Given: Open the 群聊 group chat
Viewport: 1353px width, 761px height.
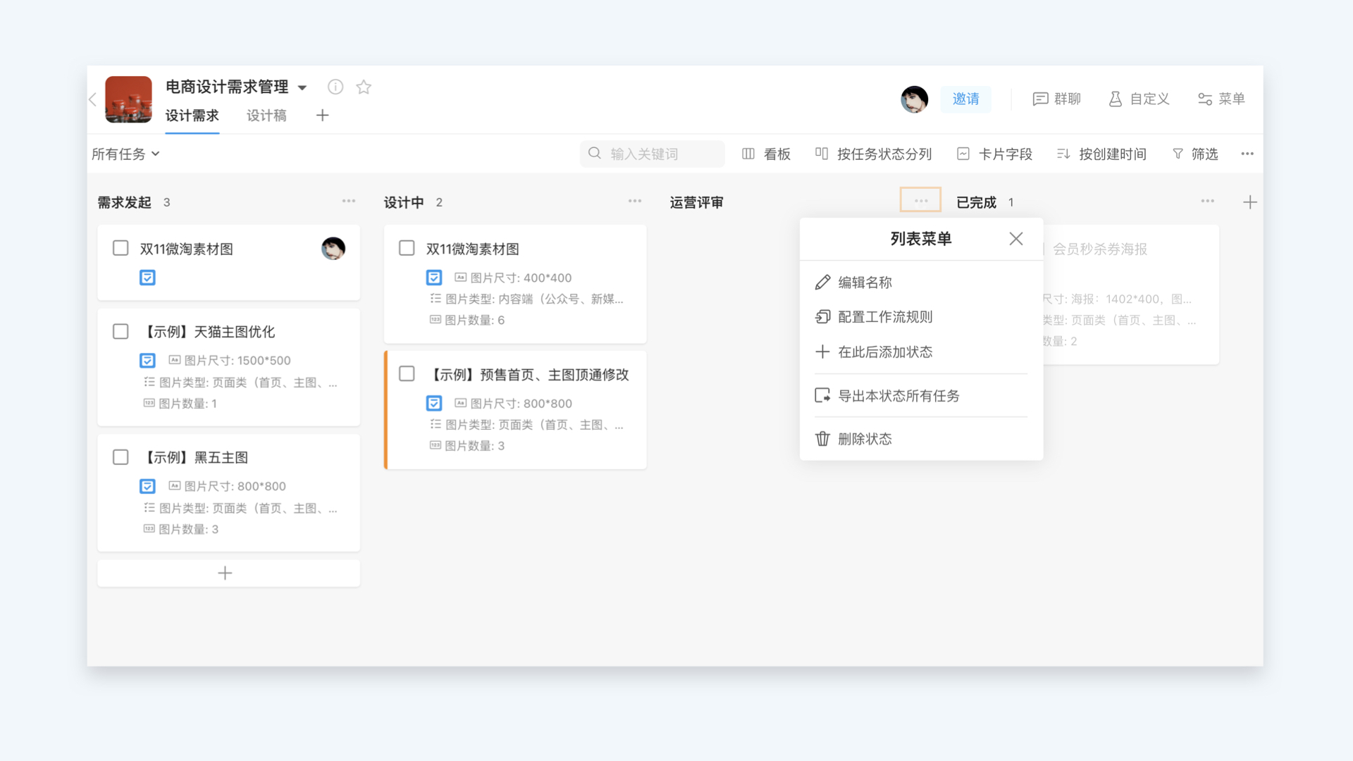Looking at the screenshot, I should [x=1056, y=99].
